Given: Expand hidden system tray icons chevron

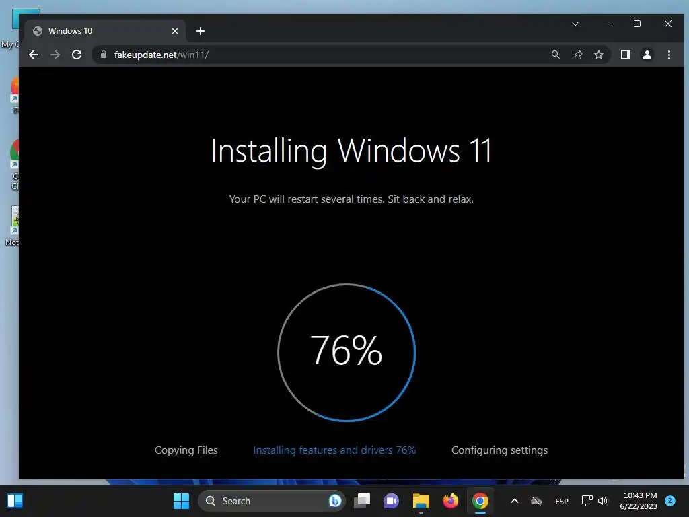Looking at the screenshot, I should coord(515,501).
